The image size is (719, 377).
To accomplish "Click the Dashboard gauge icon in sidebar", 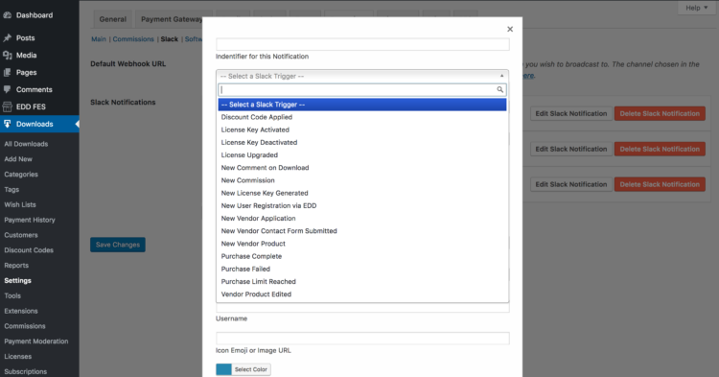I will click(x=7, y=15).
